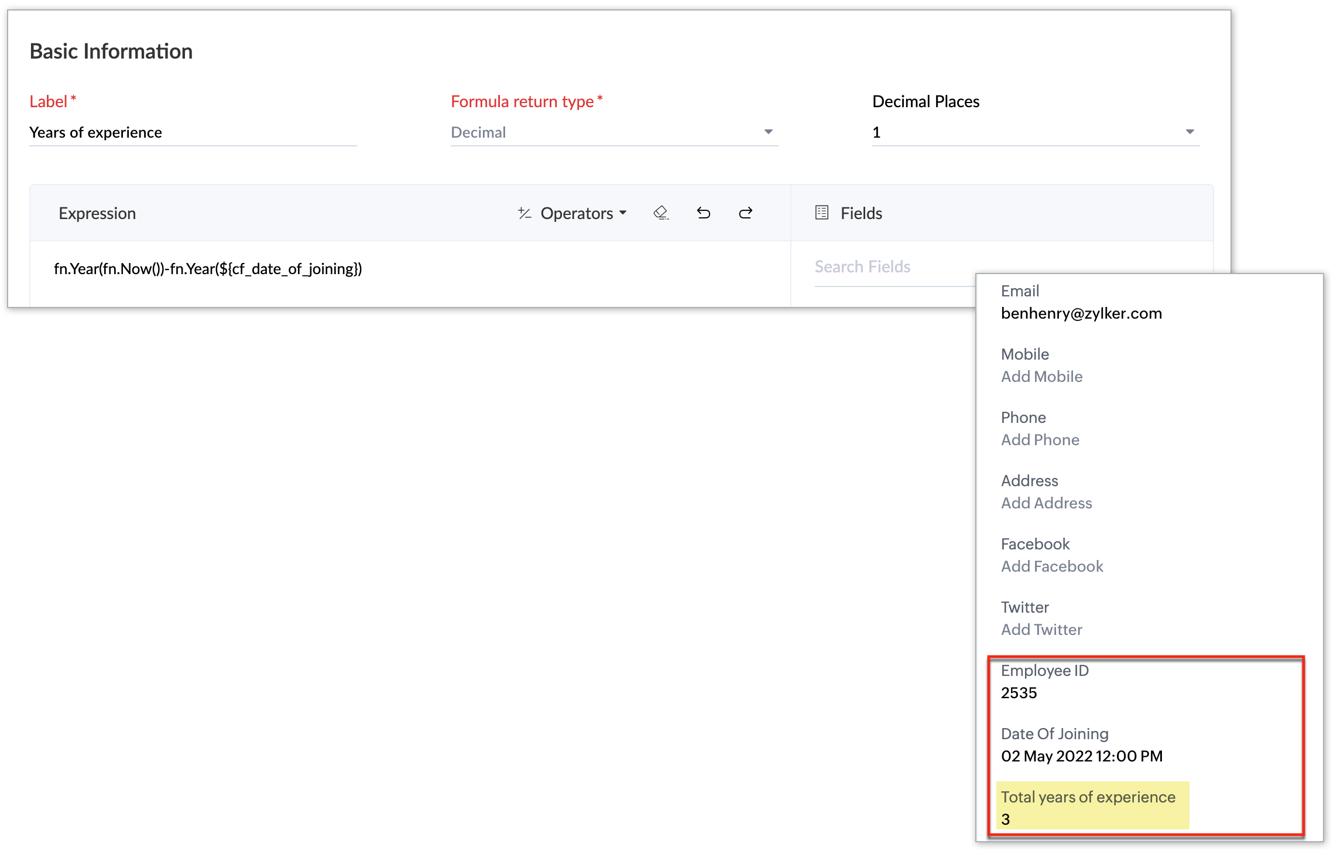The image size is (1337, 854).
Task: Click the eraser clear expression icon
Action: point(661,213)
